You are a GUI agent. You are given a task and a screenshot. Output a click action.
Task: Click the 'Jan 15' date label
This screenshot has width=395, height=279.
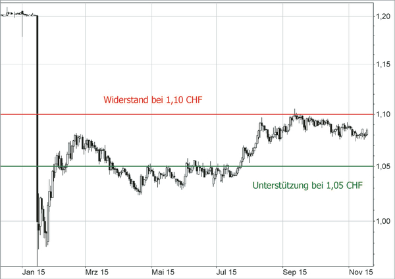[34, 272]
